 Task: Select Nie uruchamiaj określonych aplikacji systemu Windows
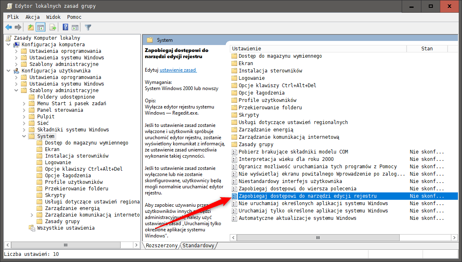tap(313, 203)
